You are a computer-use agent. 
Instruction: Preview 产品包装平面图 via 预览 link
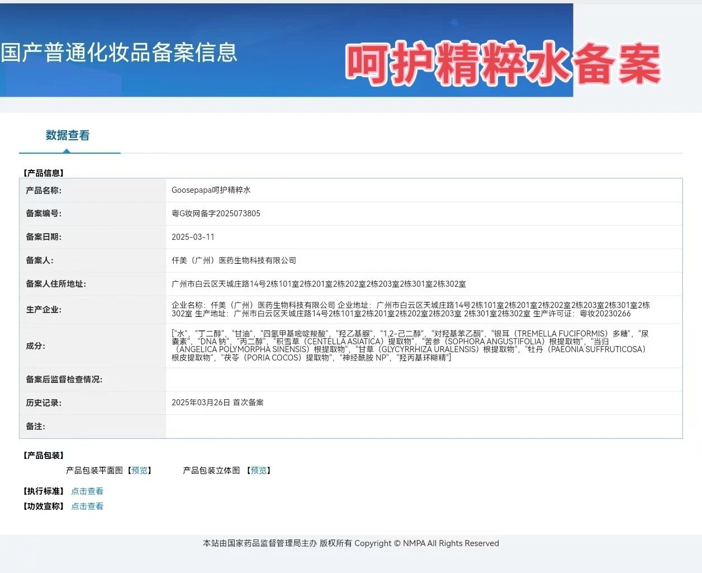[x=140, y=471]
